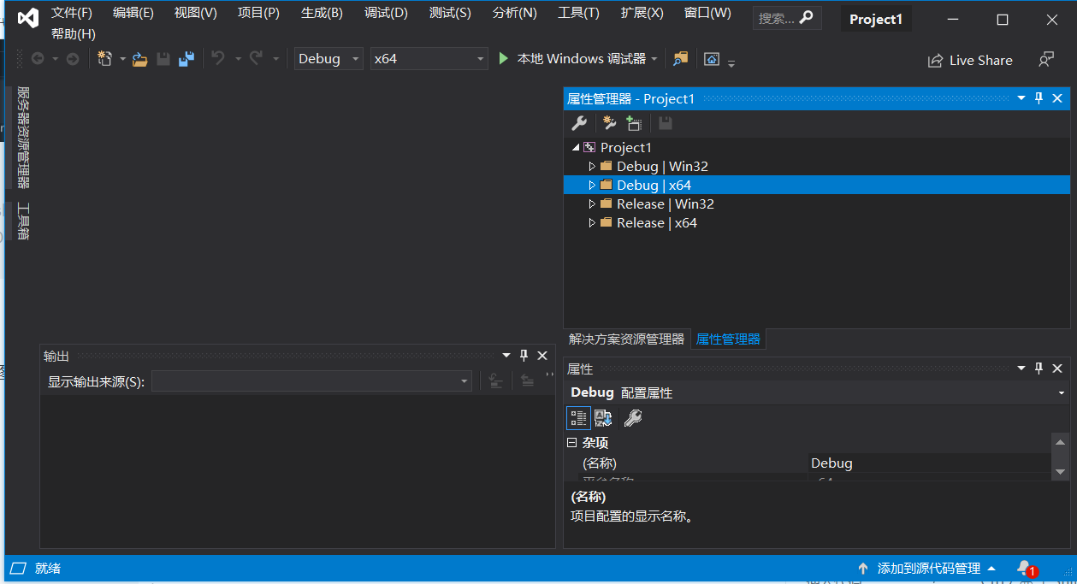Click the Live Share icon
1077x584 pixels.
click(x=935, y=61)
